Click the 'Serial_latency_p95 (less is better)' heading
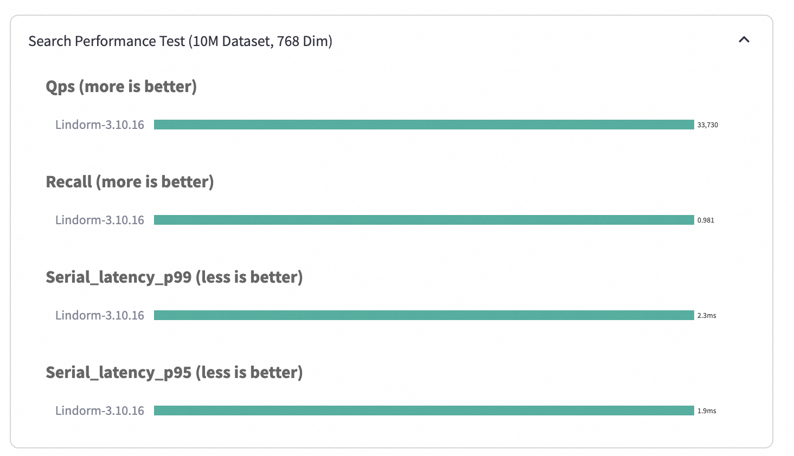This screenshot has width=794, height=456. click(174, 373)
